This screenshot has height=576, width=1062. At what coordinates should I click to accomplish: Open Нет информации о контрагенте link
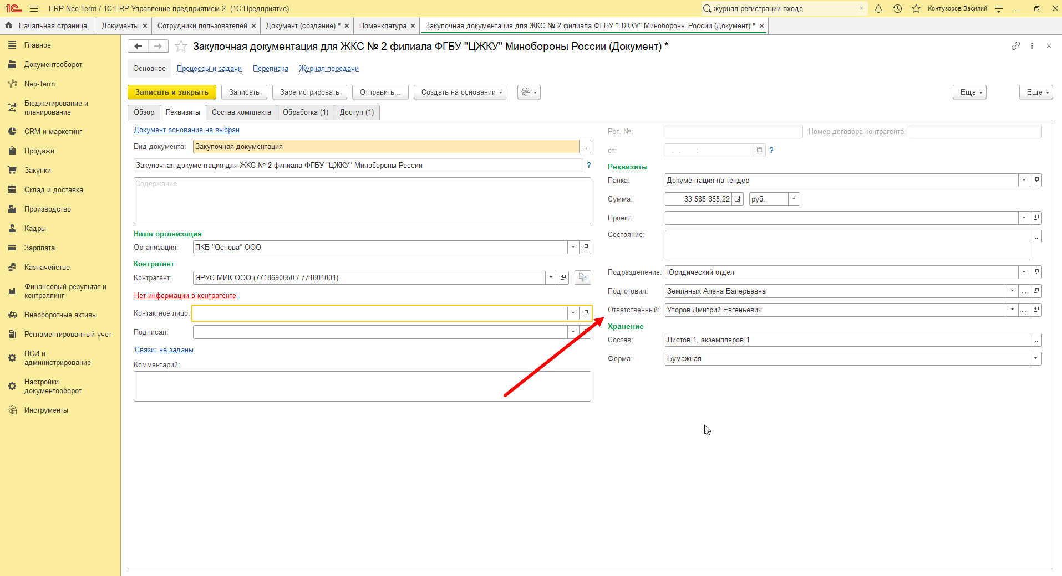click(185, 295)
